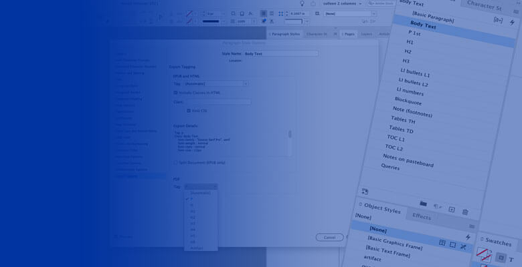The height and width of the screenshot is (267, 522).
Task: Switch to the Layers tab
Action: tap(366, 34)
